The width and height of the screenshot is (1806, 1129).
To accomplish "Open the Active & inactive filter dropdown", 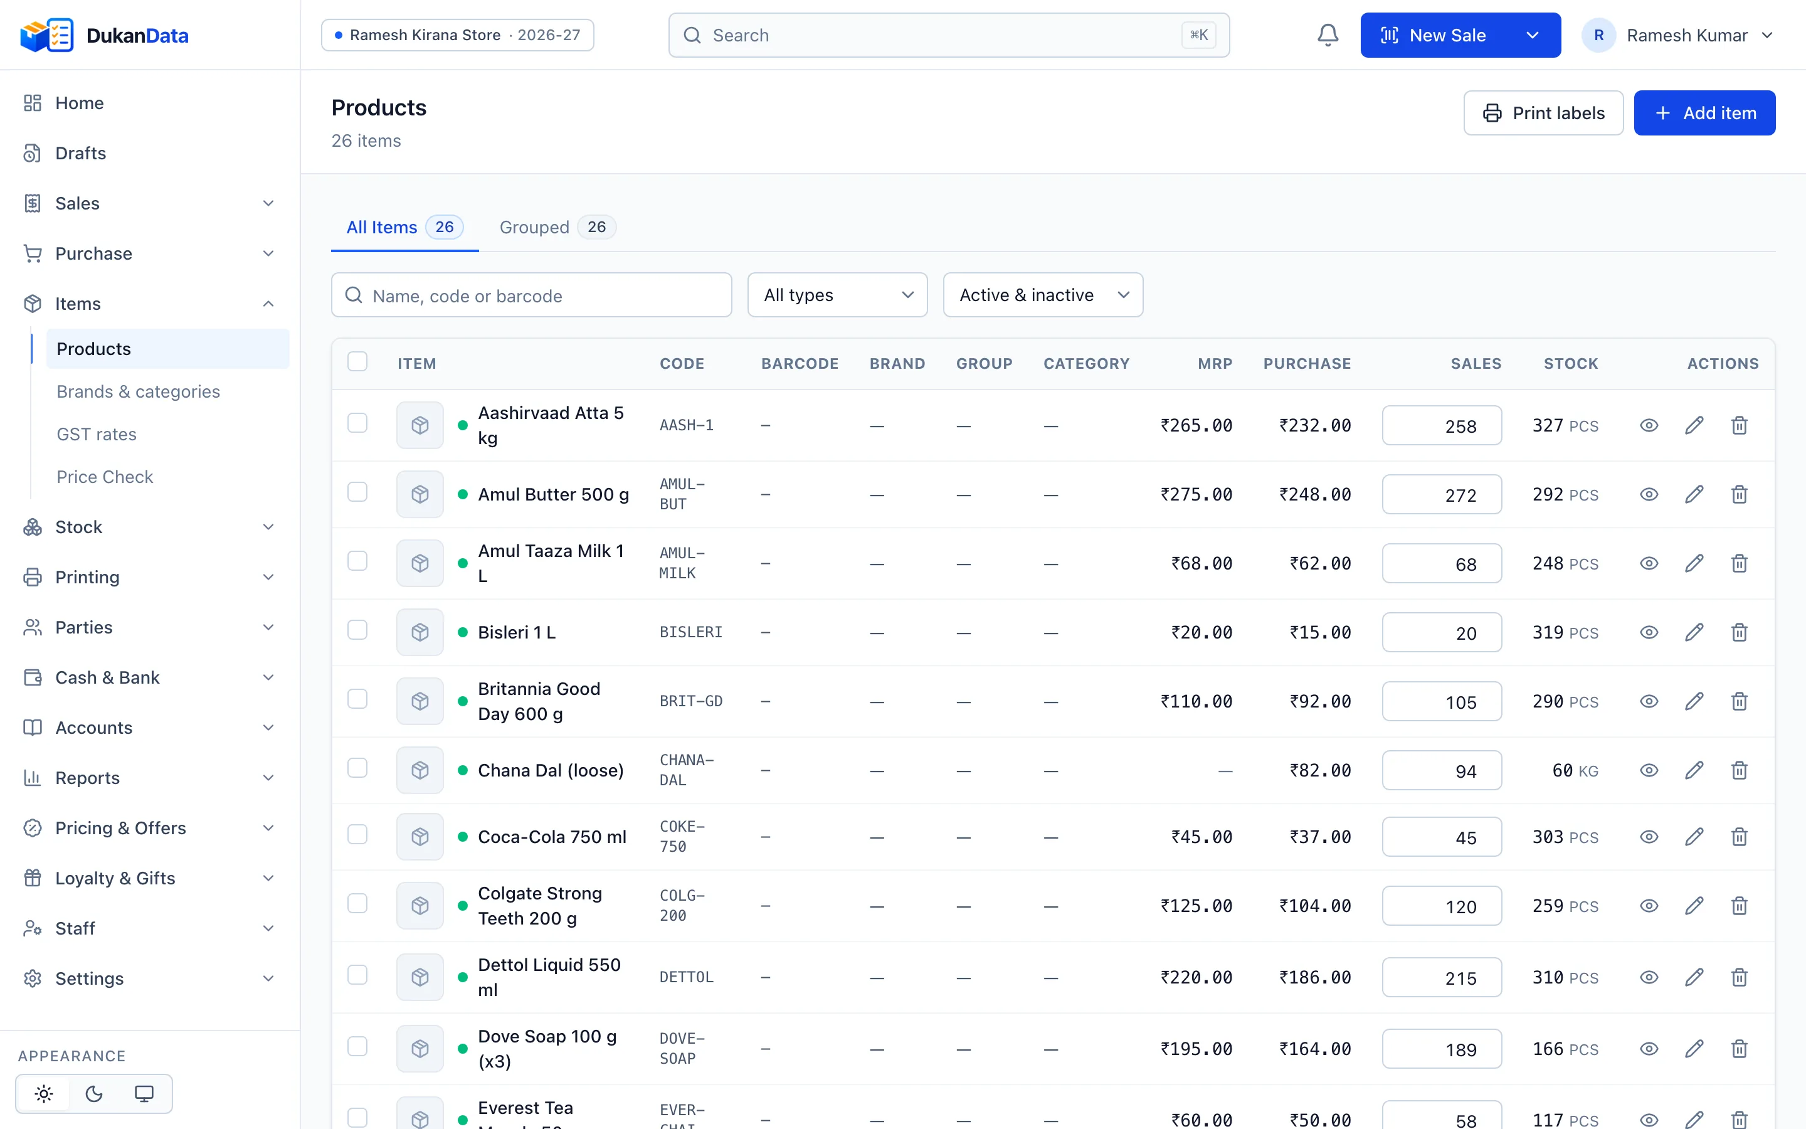I will pos(1043,295).
